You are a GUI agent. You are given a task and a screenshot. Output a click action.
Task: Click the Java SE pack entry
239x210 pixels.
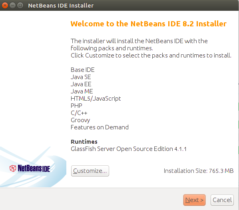tap(81, 77)
